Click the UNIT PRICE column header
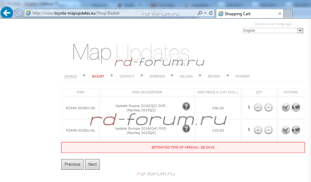 pyautogui.click(x=218, y=92)
